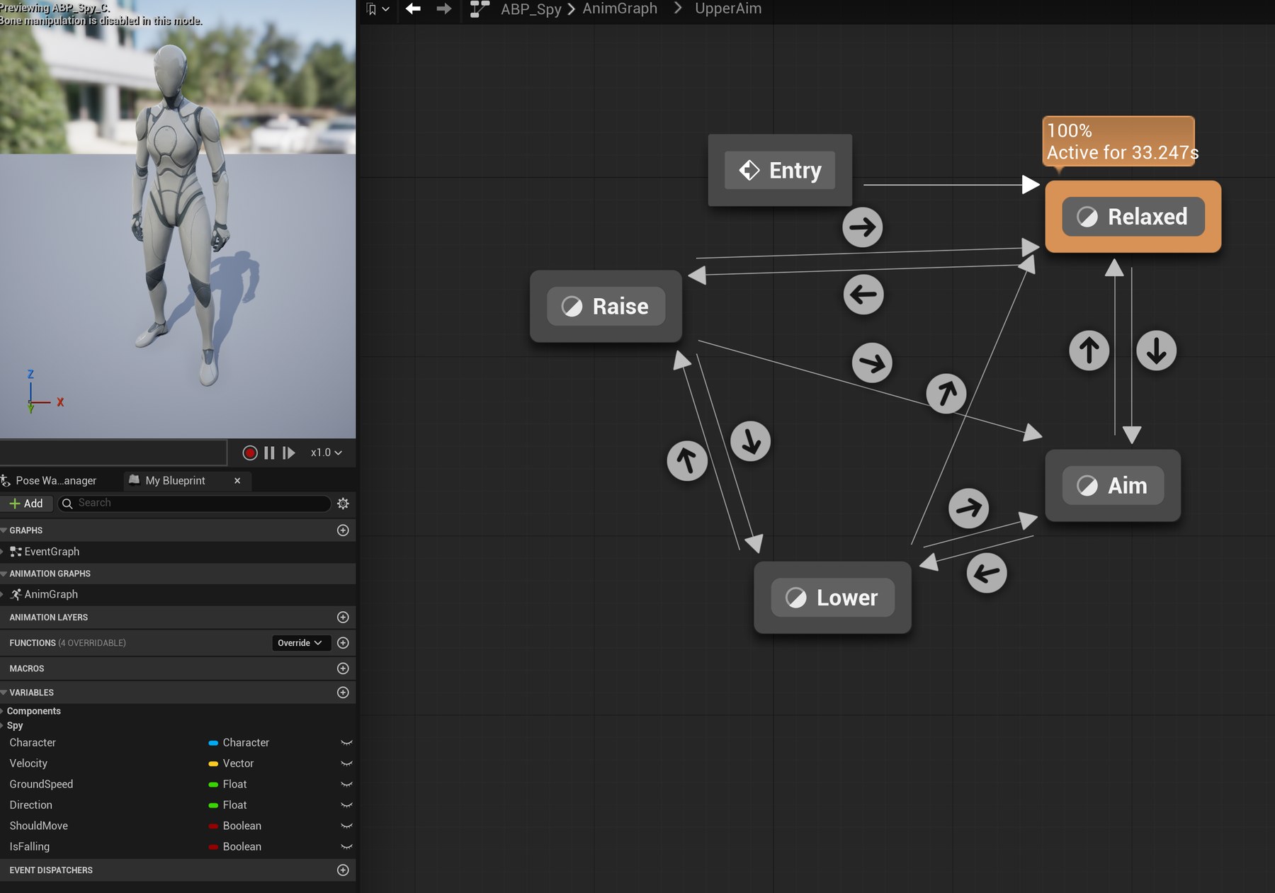Pause the animation preview
This screenshot has width=1275, height=893.
coord(269,453)
